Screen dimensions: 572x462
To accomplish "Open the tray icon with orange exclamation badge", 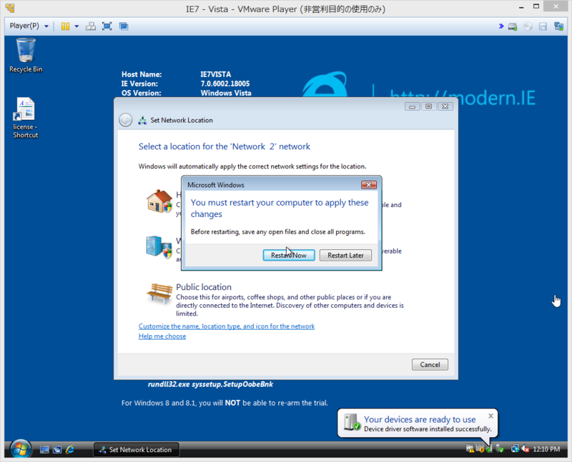I will pyautogui.click(x=480, y=448).
